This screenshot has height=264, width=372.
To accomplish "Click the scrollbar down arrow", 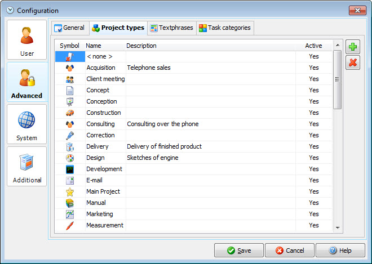I will pyautogui.click(x=338, y=228).
